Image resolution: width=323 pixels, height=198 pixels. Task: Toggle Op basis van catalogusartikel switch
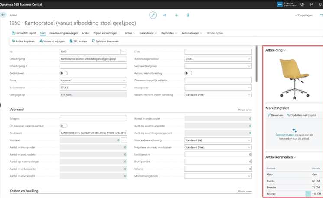click(64, 126)
